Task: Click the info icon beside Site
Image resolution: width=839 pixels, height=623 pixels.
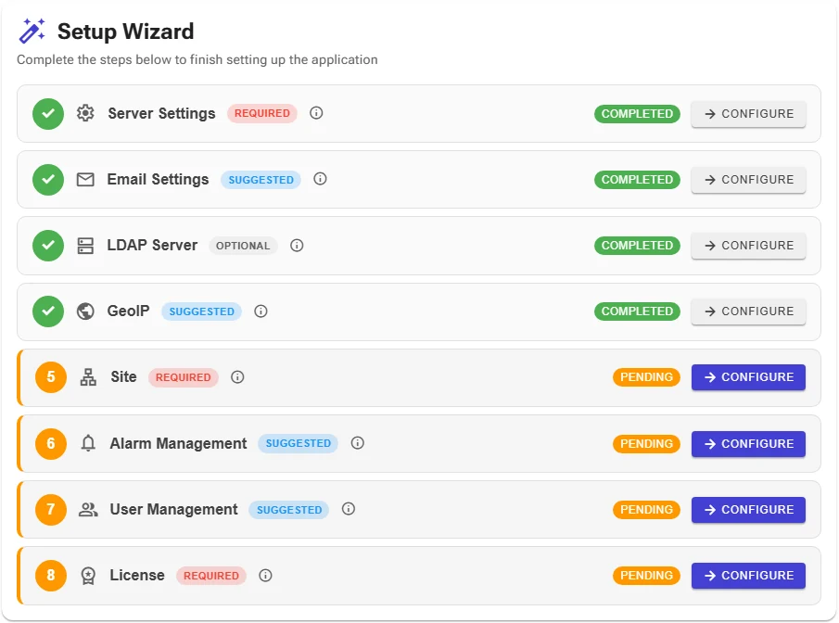Action: (x=237, y=377)
